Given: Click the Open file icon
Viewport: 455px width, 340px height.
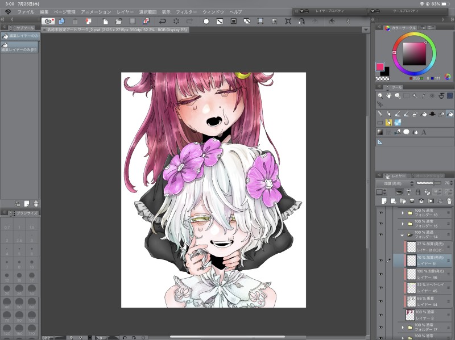Looking at the screenshot, I should [119, 21].
